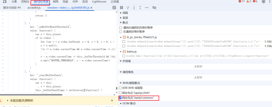The image size is (272, 107).
Task: Expand the 监视 watch section
Action: coord(121,18)
